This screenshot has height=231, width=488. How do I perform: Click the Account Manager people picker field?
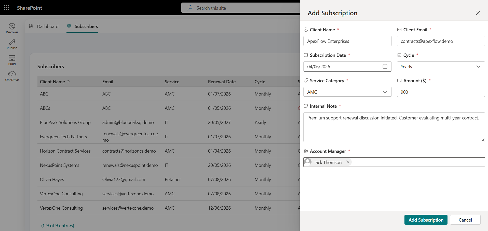(x=394, y=162)
